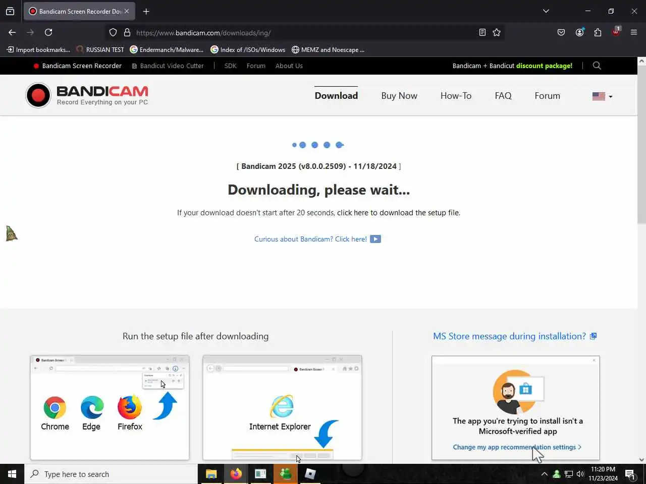Open the Pocket save icon
646x484 pixels.
(x=561, y=32)
